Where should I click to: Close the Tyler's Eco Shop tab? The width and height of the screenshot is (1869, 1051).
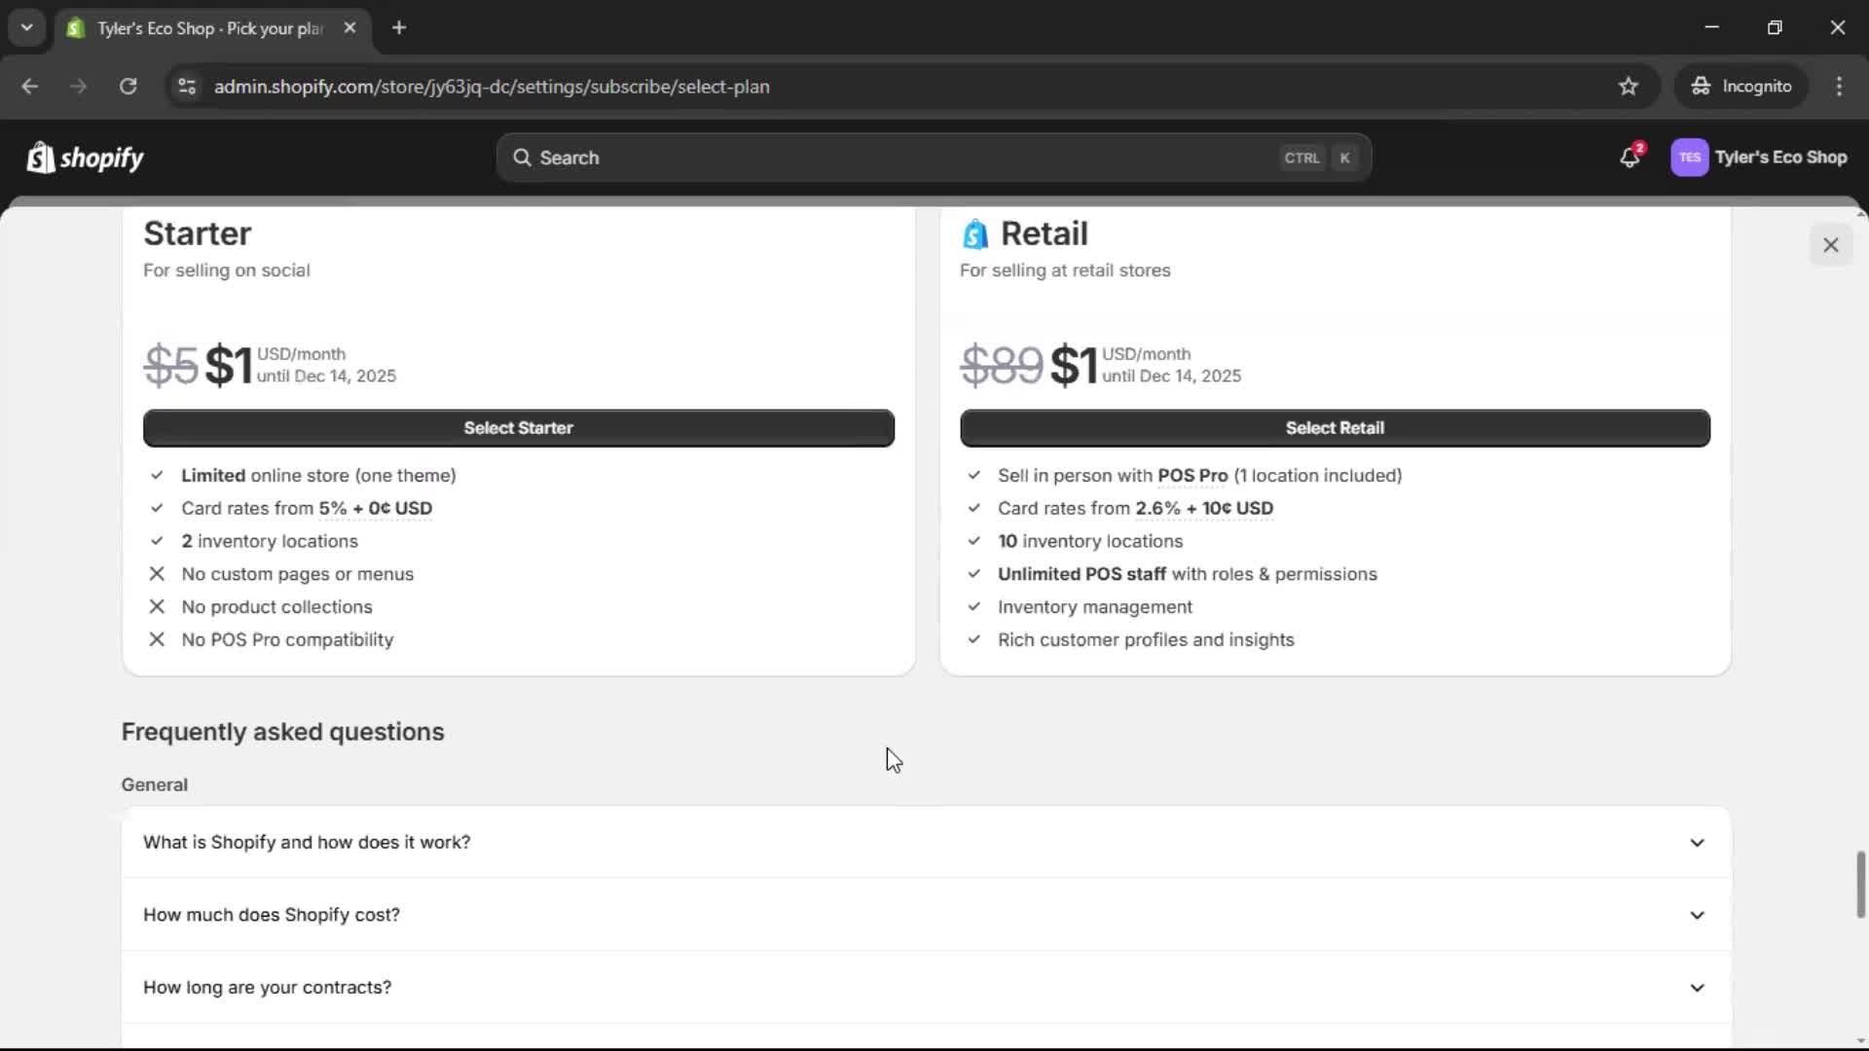tap(350, 28)
